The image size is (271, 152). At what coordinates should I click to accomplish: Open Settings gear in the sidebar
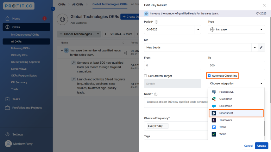coord(7,134)
